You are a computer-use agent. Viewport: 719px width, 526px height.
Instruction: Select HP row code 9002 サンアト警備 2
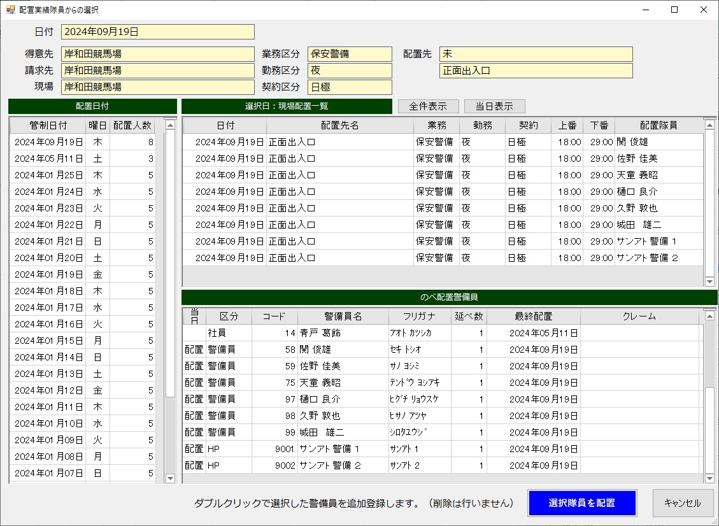443,466
